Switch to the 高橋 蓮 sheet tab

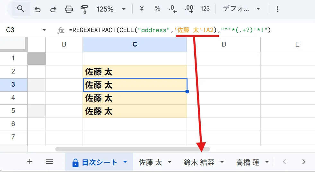tap(248, 162)
